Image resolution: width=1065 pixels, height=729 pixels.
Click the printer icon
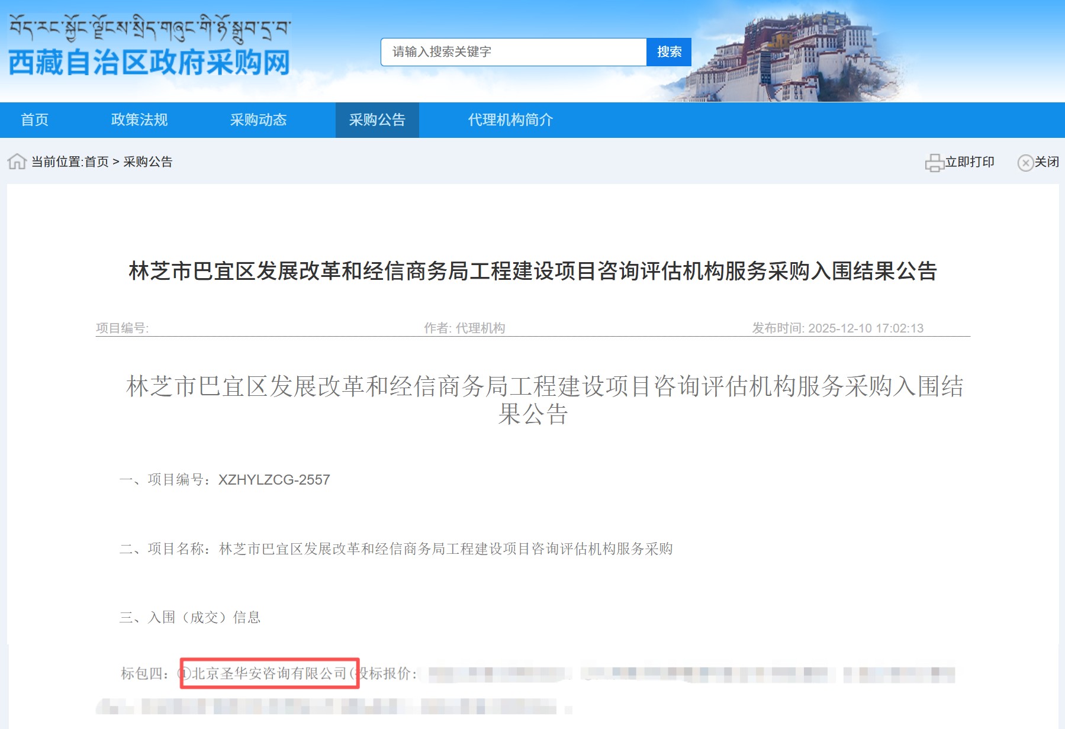pyautogui.click(x=934, y=162)
